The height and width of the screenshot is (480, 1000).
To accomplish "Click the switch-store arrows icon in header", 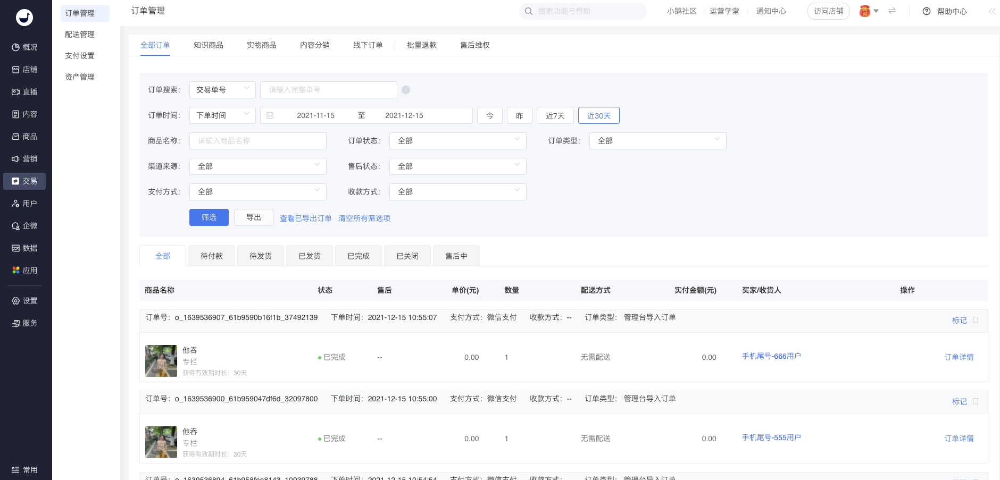I will pos(892,11).
